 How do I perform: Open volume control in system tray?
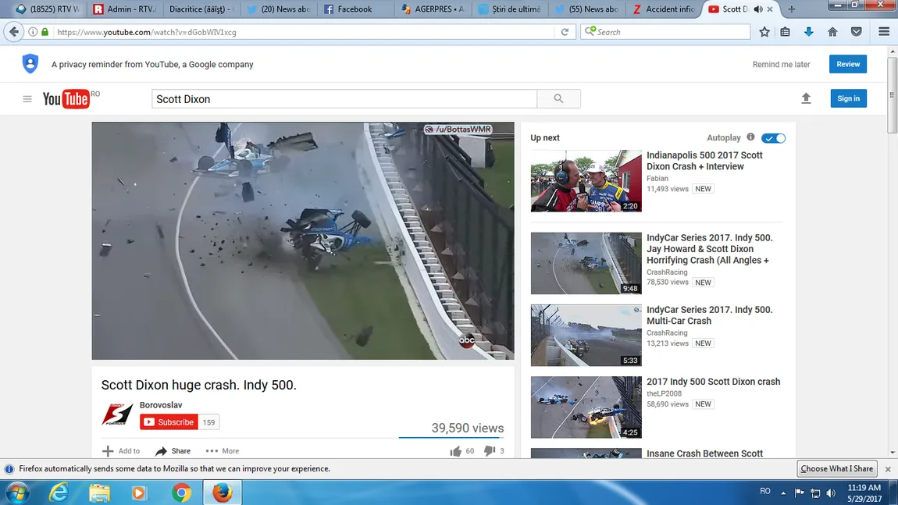point(832,493)
